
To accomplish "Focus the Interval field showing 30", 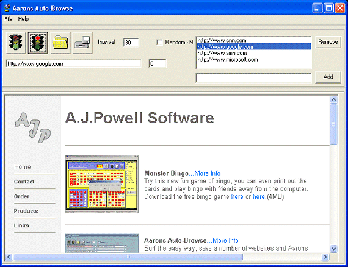I will [131, 43].
